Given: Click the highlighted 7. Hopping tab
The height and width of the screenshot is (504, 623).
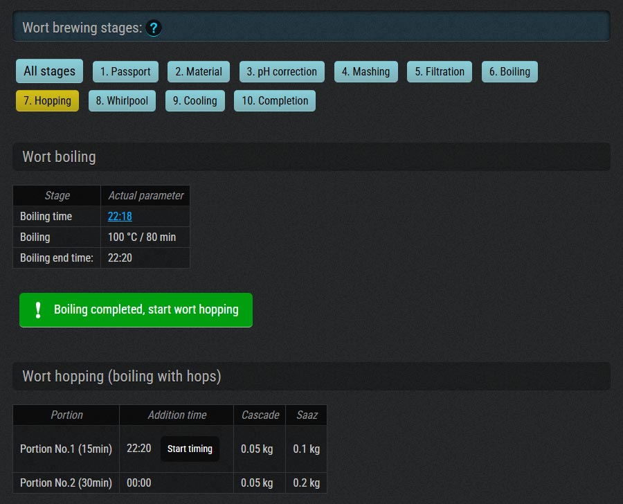Looking at the screenshot, I should pyautogui.click(x=47, y=100).
